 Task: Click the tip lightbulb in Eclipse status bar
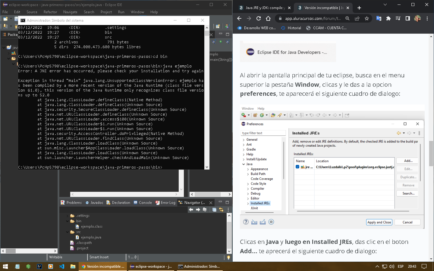click(228, 257)
